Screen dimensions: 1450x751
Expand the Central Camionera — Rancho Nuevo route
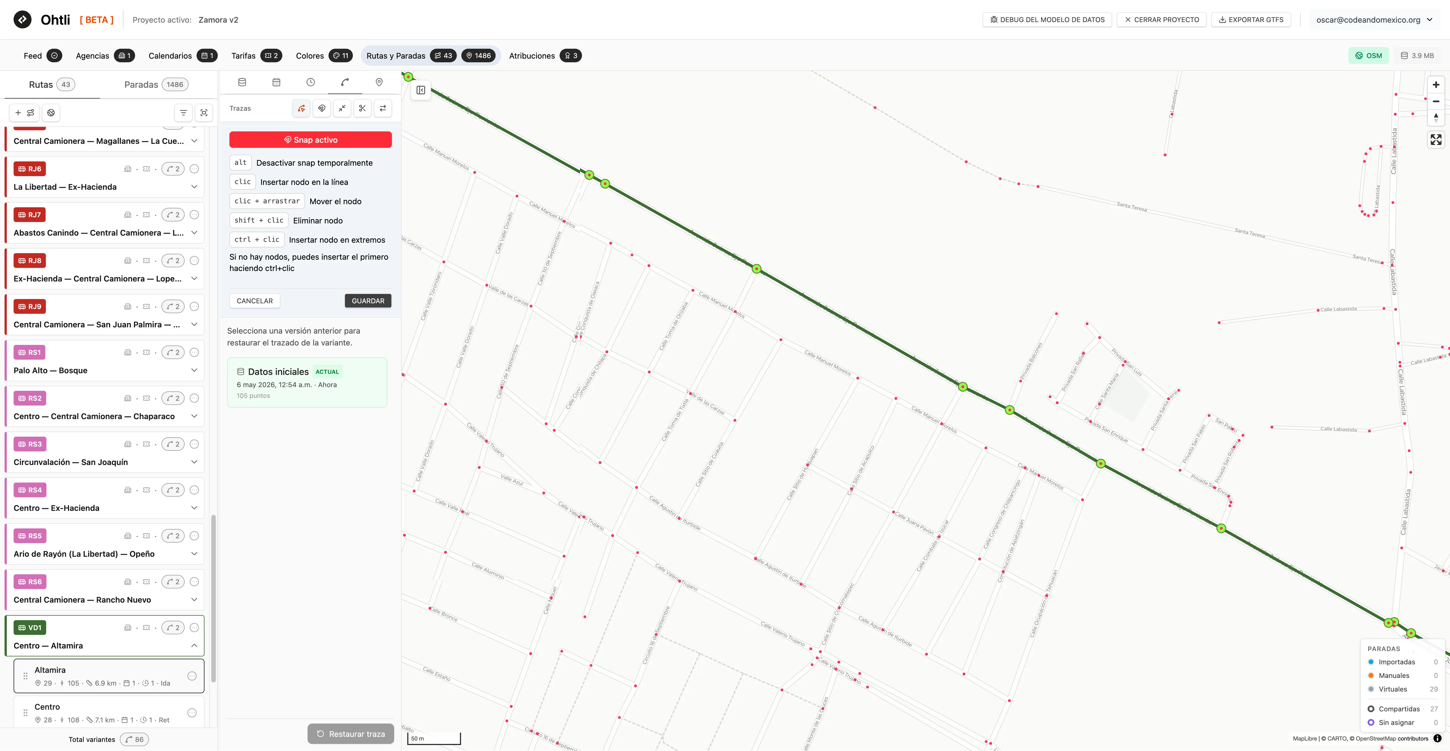[194, 599]
